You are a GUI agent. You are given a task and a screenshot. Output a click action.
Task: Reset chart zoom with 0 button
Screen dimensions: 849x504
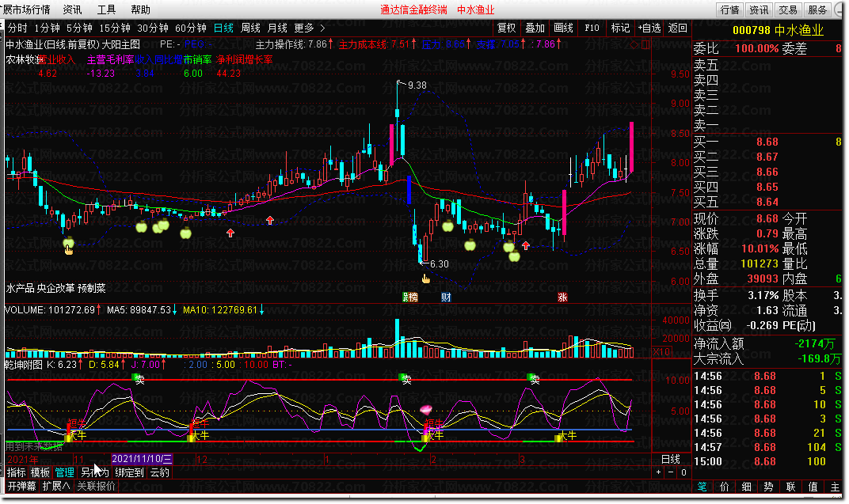click(683, 472)
